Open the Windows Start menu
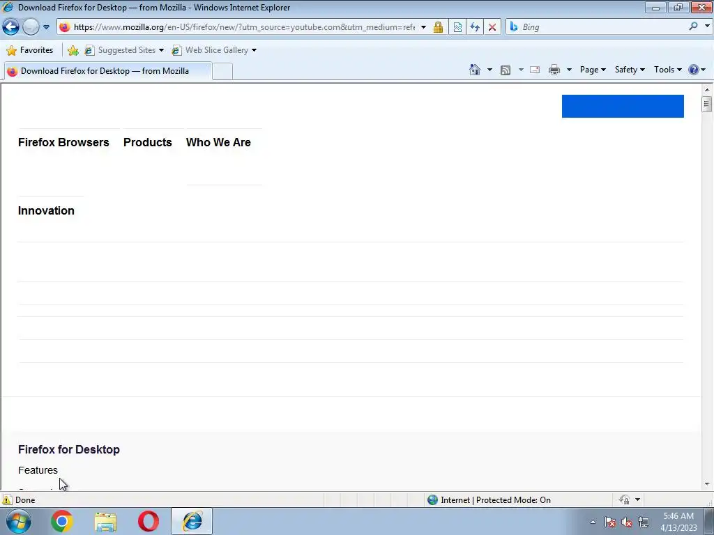Screen dimensions: 714x535 (x=19, y=521)
